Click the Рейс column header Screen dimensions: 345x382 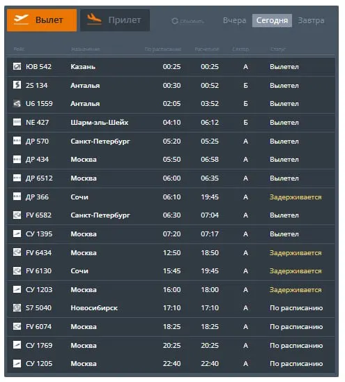click(x=19, y=49)
